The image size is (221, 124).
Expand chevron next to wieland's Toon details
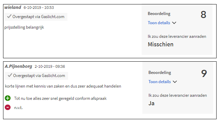174,23
